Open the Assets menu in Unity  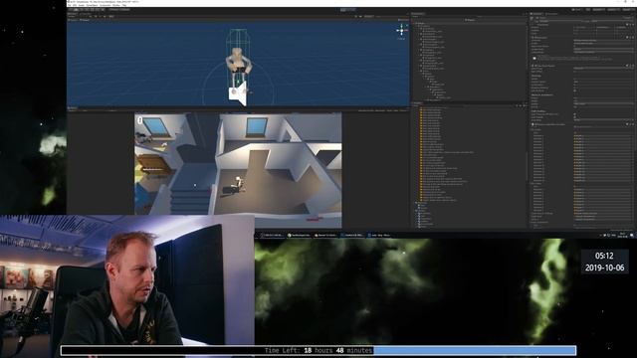pos(81,5)
